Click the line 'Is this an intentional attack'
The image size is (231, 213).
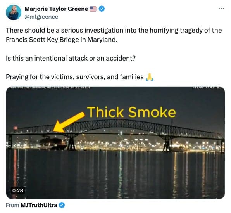(x=71, y=58)
